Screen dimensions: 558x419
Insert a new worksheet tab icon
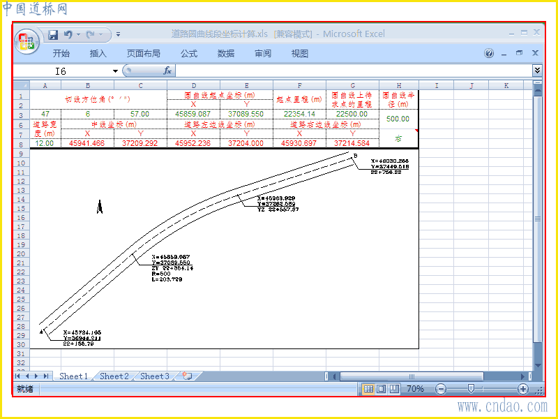[187, 376]
